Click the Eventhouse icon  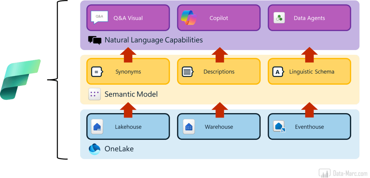pyautogui.click(x=279, y=127)
